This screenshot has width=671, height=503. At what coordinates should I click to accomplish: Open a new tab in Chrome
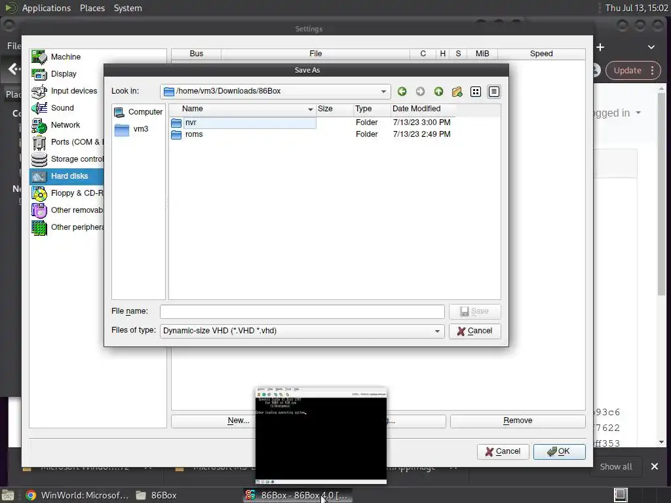600,47
